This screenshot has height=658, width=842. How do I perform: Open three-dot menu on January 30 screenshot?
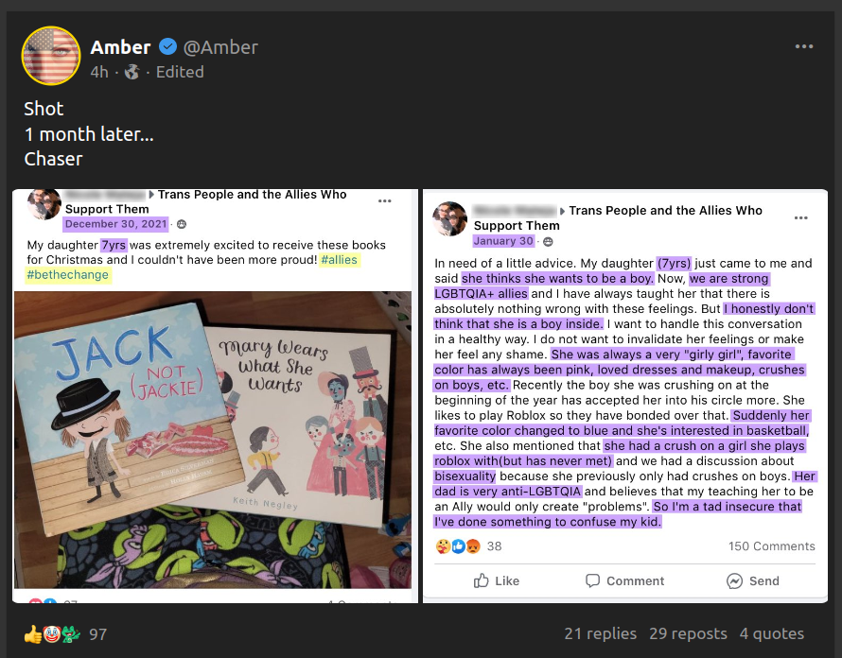coord(800,217)
